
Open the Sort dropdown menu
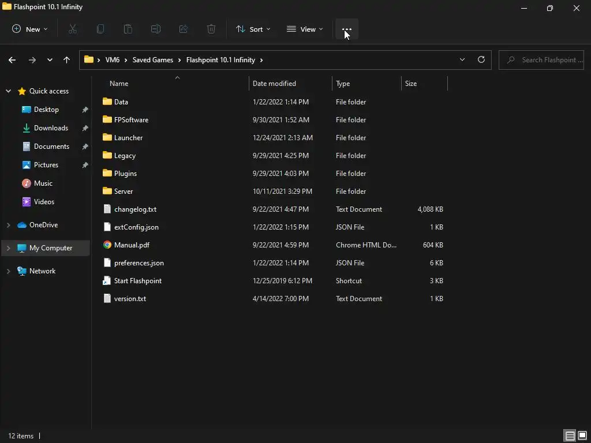coord(253,29)
